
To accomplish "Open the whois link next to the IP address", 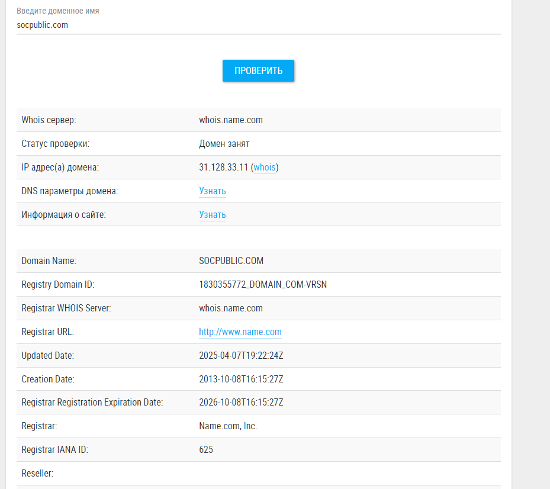I will click(x=265, y=168).
